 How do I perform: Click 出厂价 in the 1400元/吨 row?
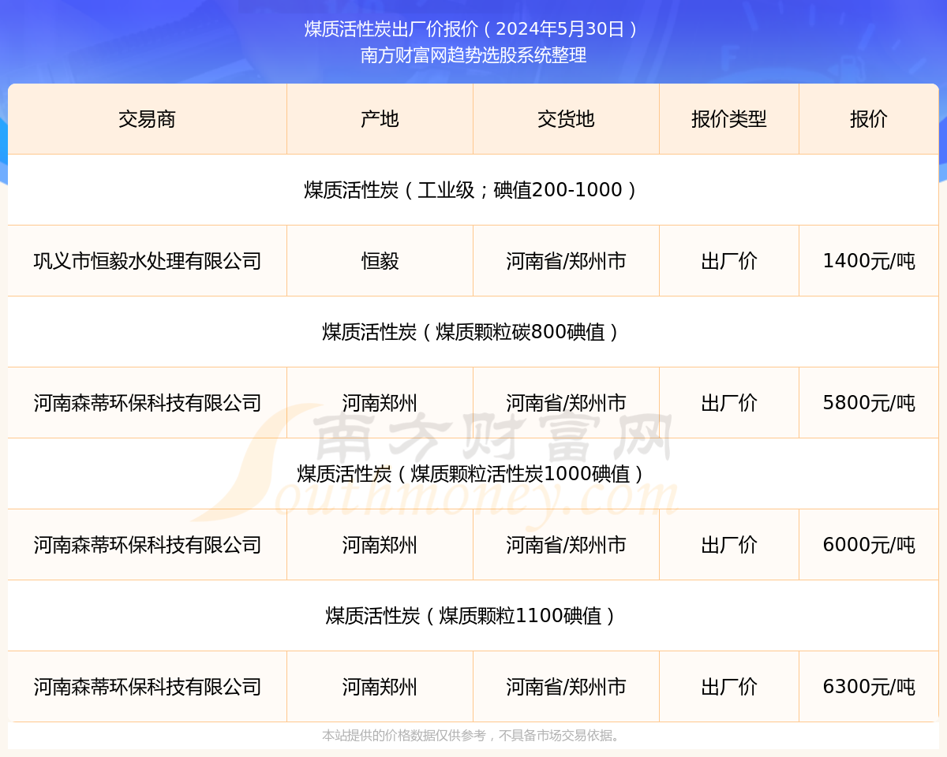729,261
